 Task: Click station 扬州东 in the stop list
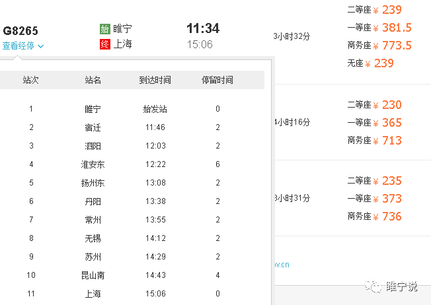click(x=93, y=183)
